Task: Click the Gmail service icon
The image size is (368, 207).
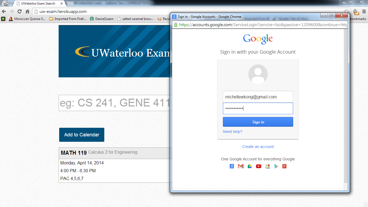Action: (x=241, y=166)
